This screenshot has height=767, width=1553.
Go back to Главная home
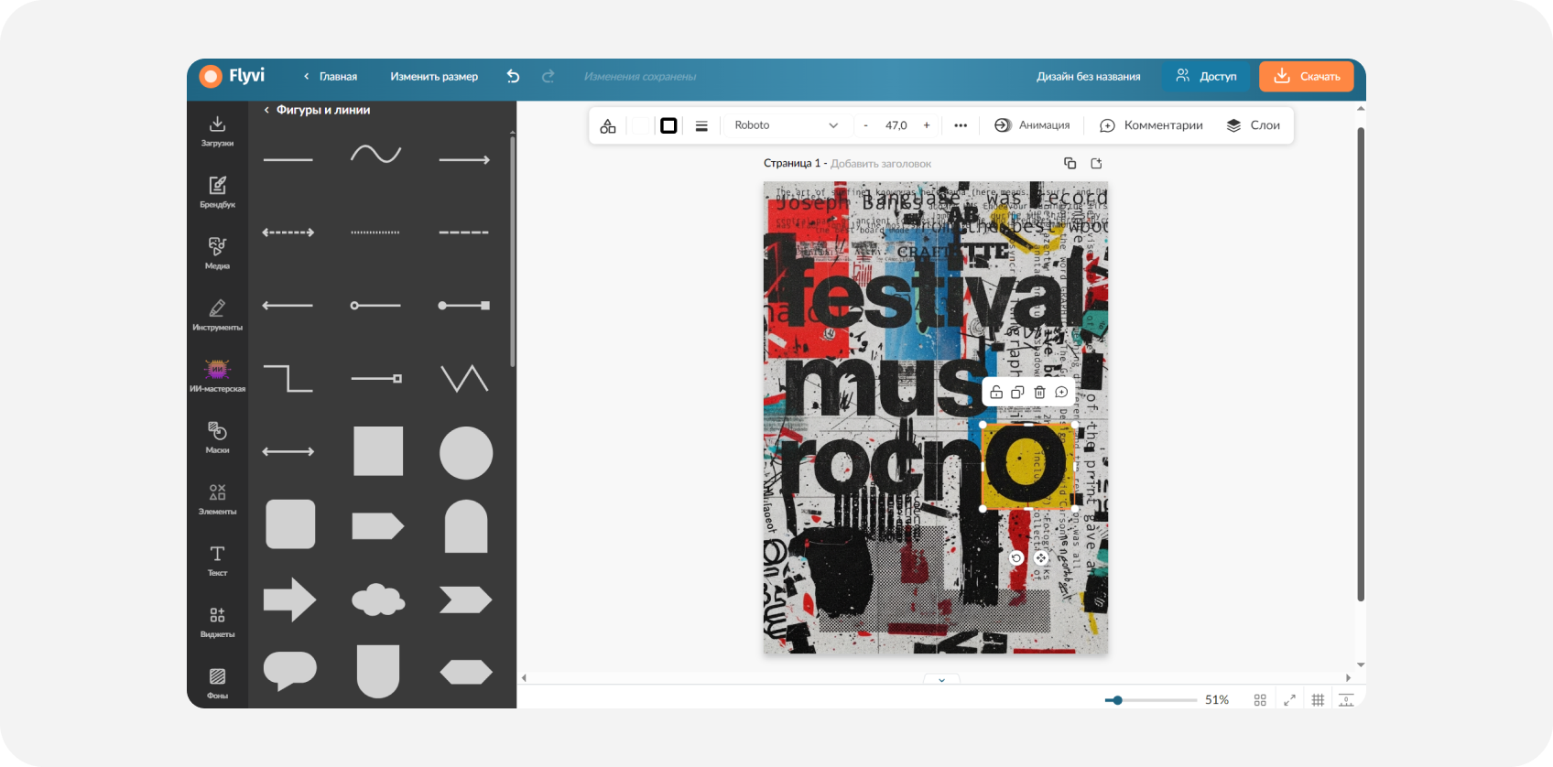pyautogui.click(x=331, y=77)
